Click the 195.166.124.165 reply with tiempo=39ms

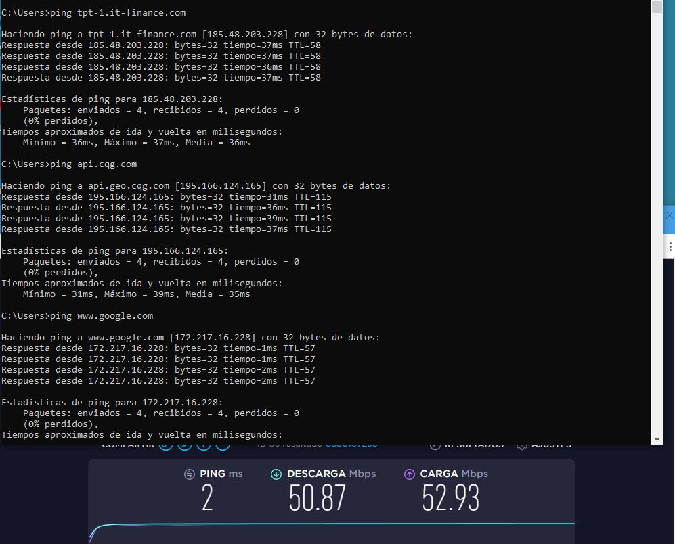[x=167, y=218]
